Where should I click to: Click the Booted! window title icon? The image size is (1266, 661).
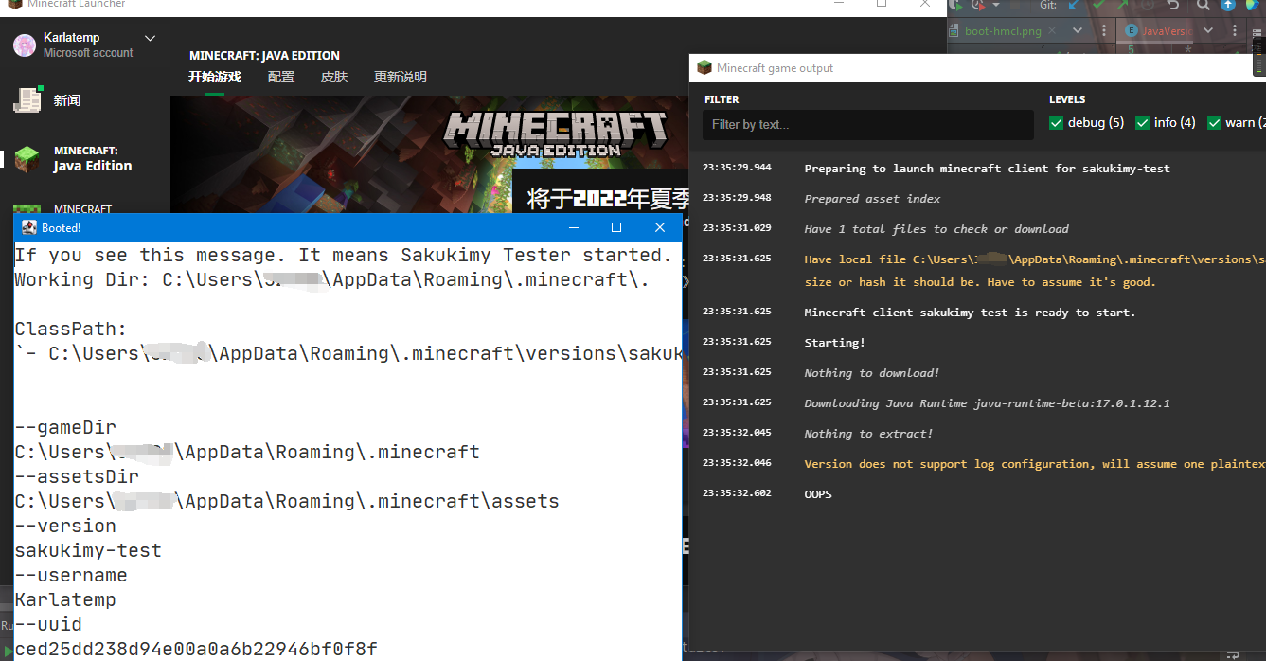(29, 227)
